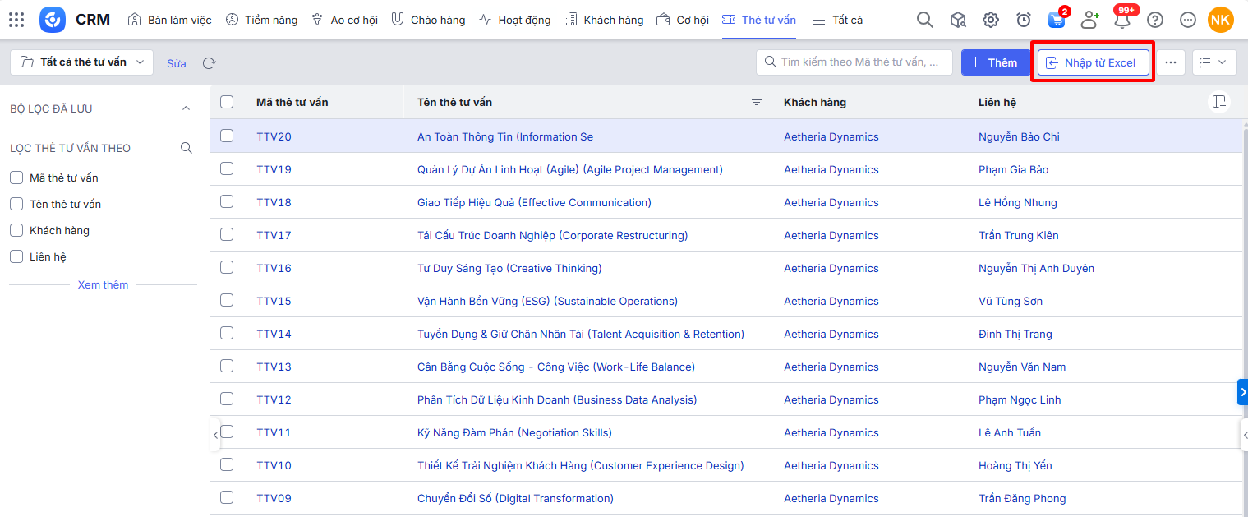
Task: Click the refresh icon beside Sửa
Action: tap(210, 63)
